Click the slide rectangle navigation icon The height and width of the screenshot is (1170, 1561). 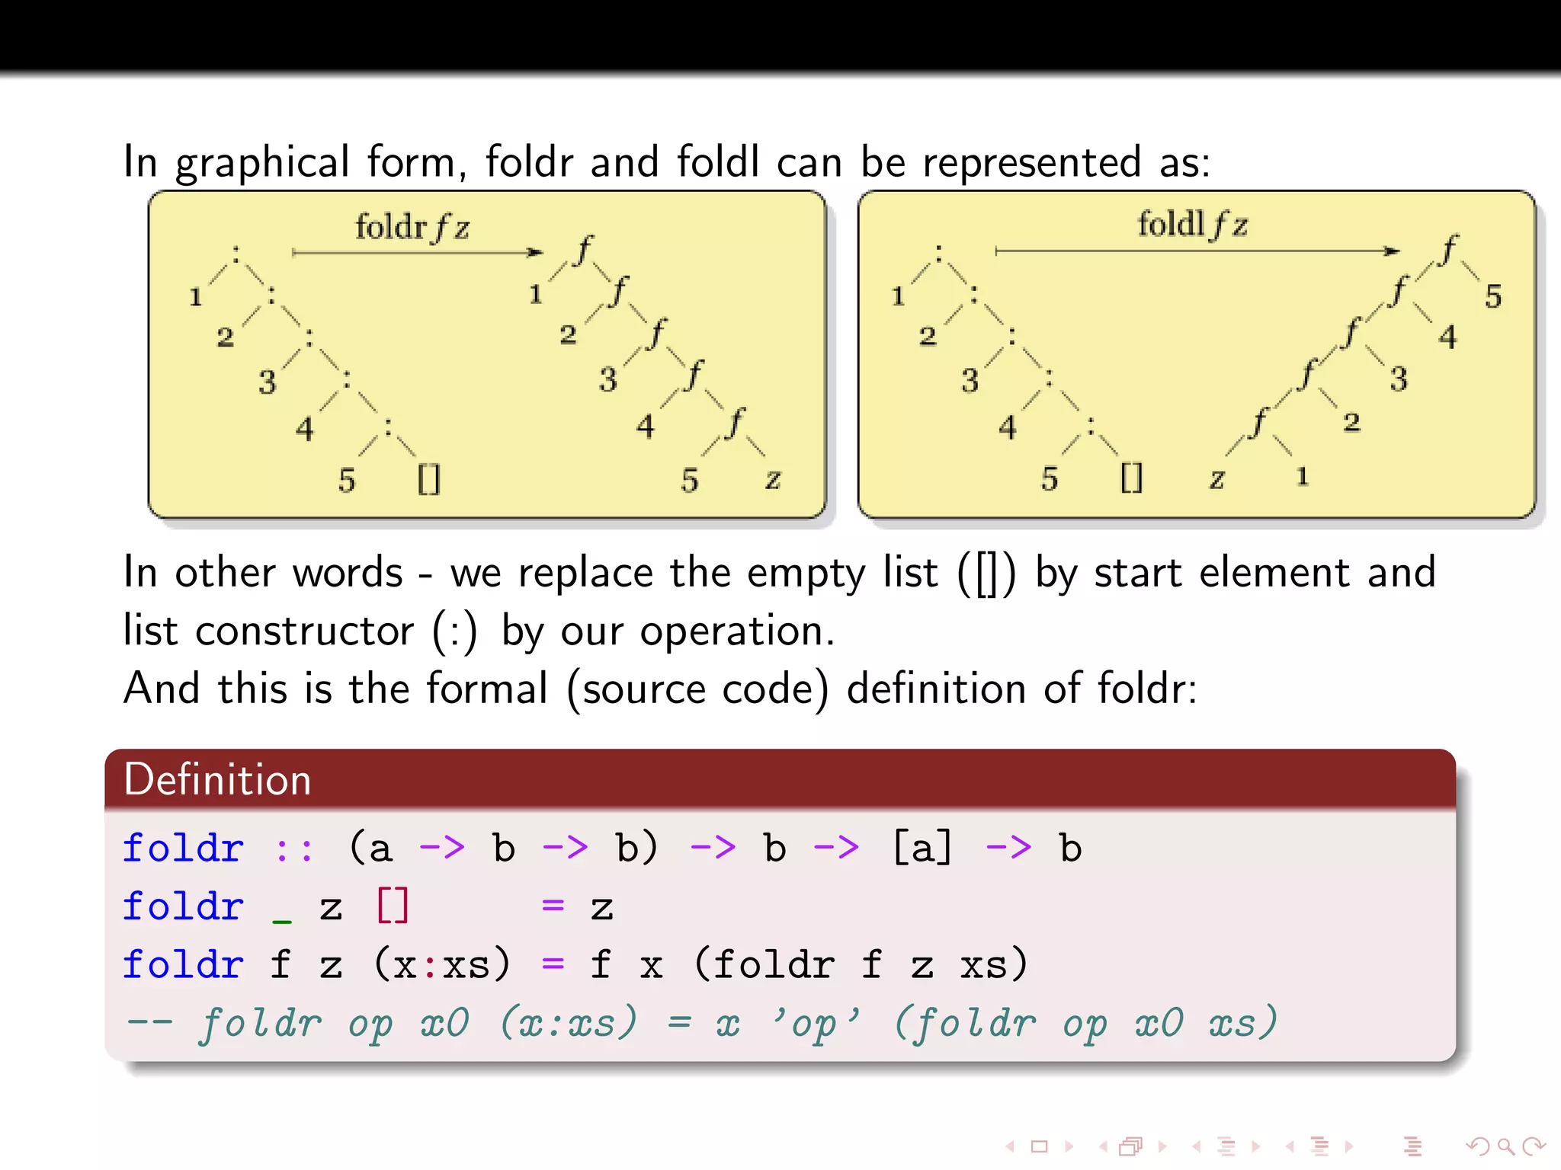[1039, 1146]
